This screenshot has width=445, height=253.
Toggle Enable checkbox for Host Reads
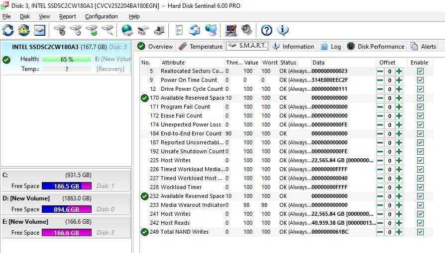[x=420, y=223]
